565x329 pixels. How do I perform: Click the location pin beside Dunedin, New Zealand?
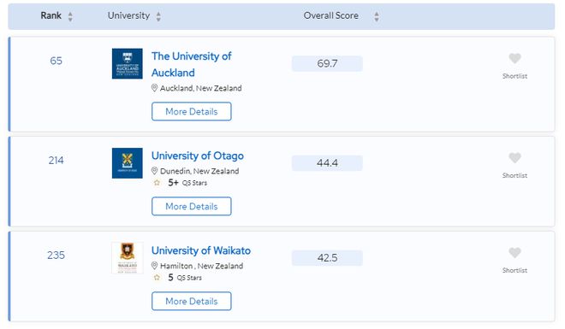[154, 171]
